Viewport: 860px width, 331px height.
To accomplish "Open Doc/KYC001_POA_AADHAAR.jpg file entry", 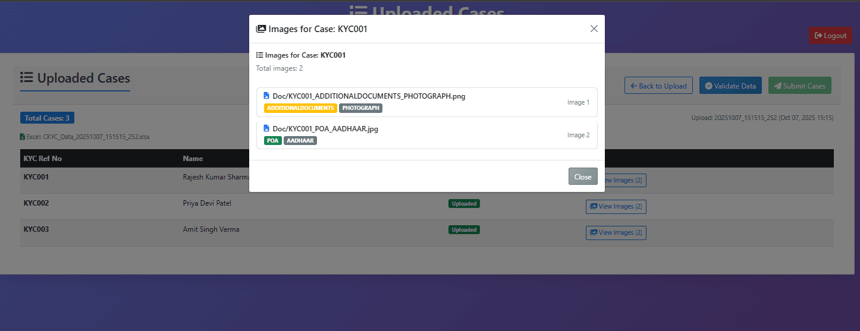I will pos(427,135).
